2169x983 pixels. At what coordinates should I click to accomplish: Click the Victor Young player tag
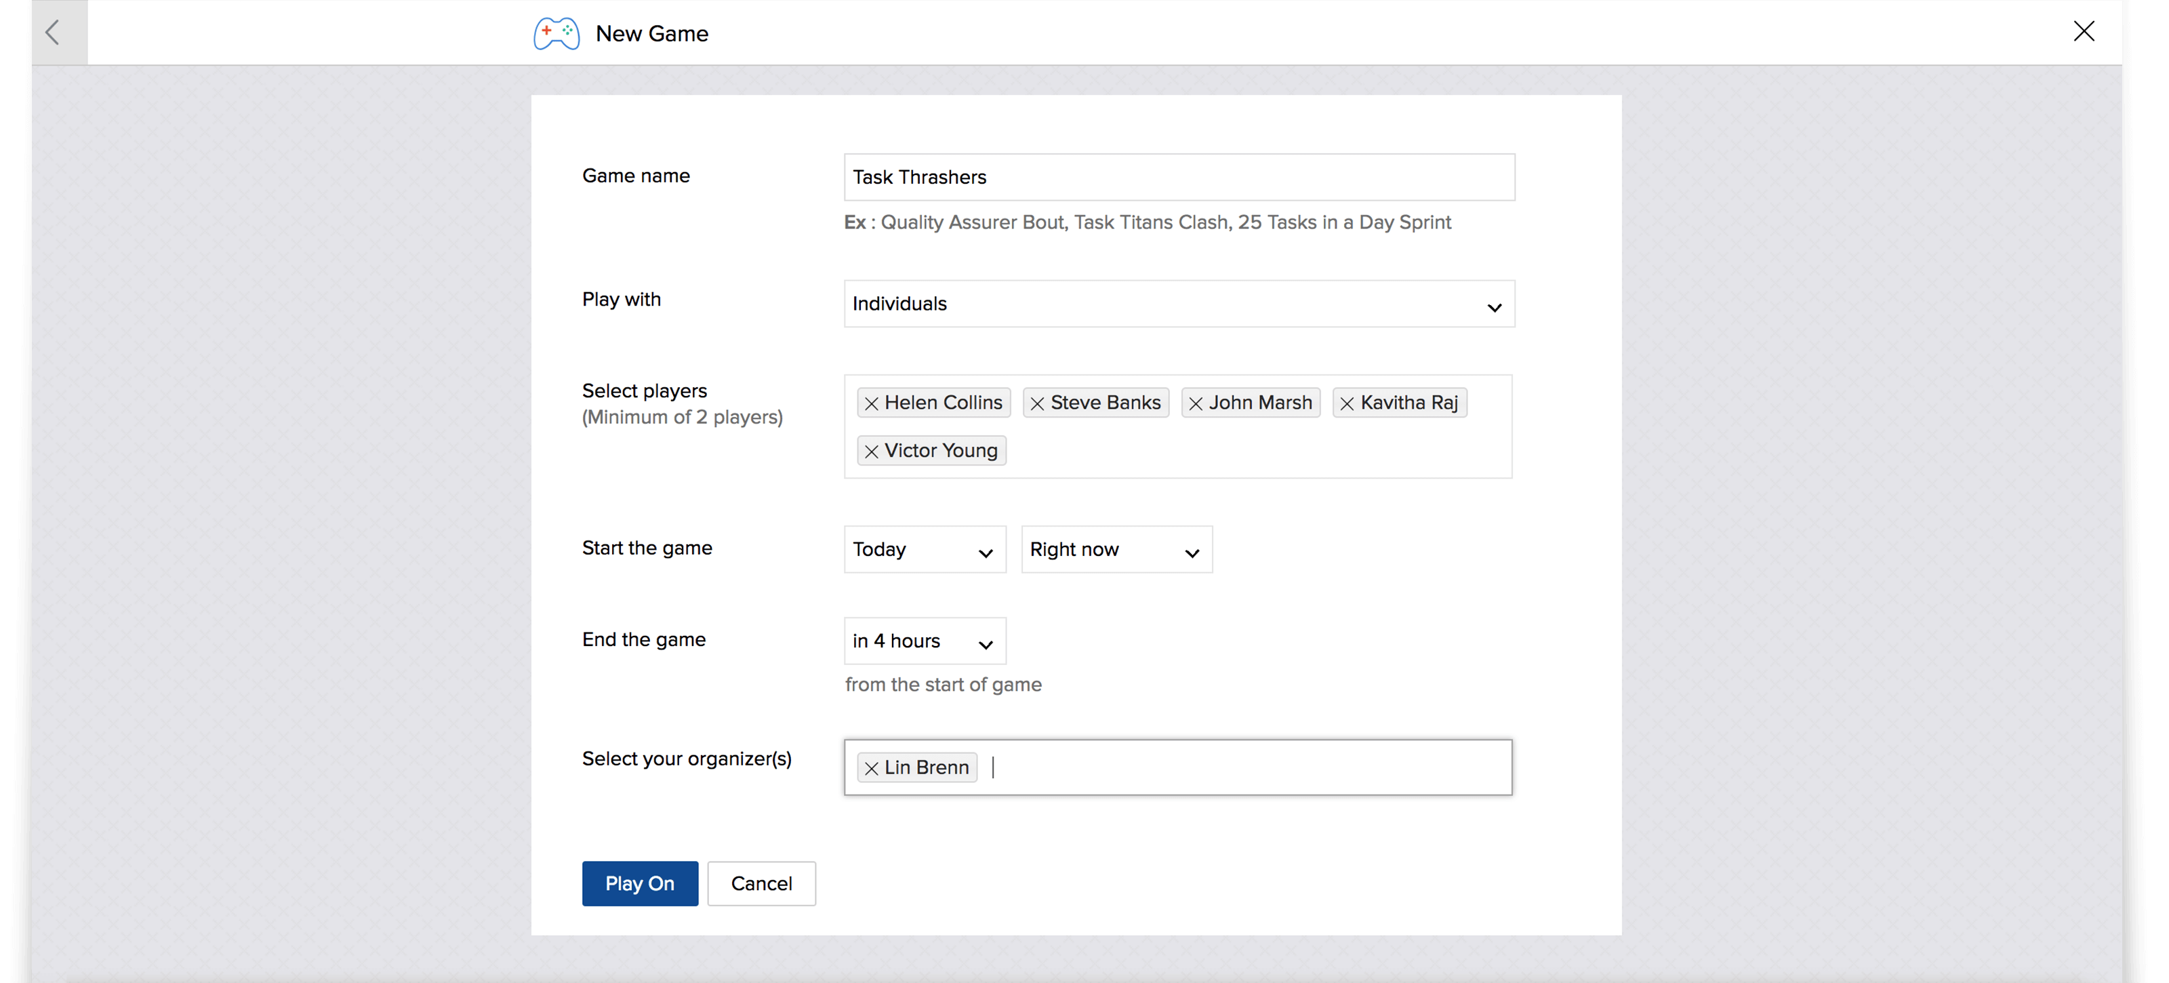click(941, 451)
